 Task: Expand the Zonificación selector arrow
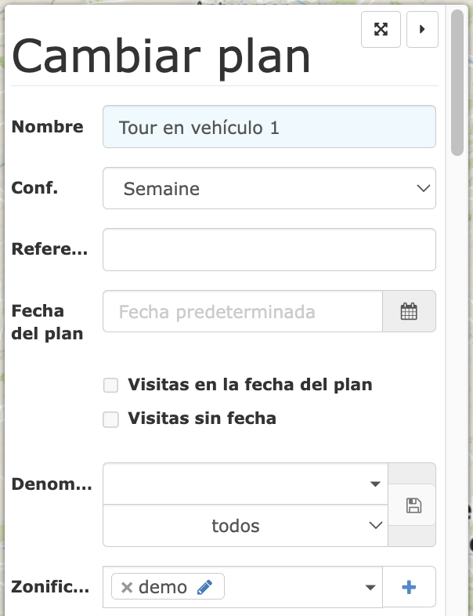(370, 587)
